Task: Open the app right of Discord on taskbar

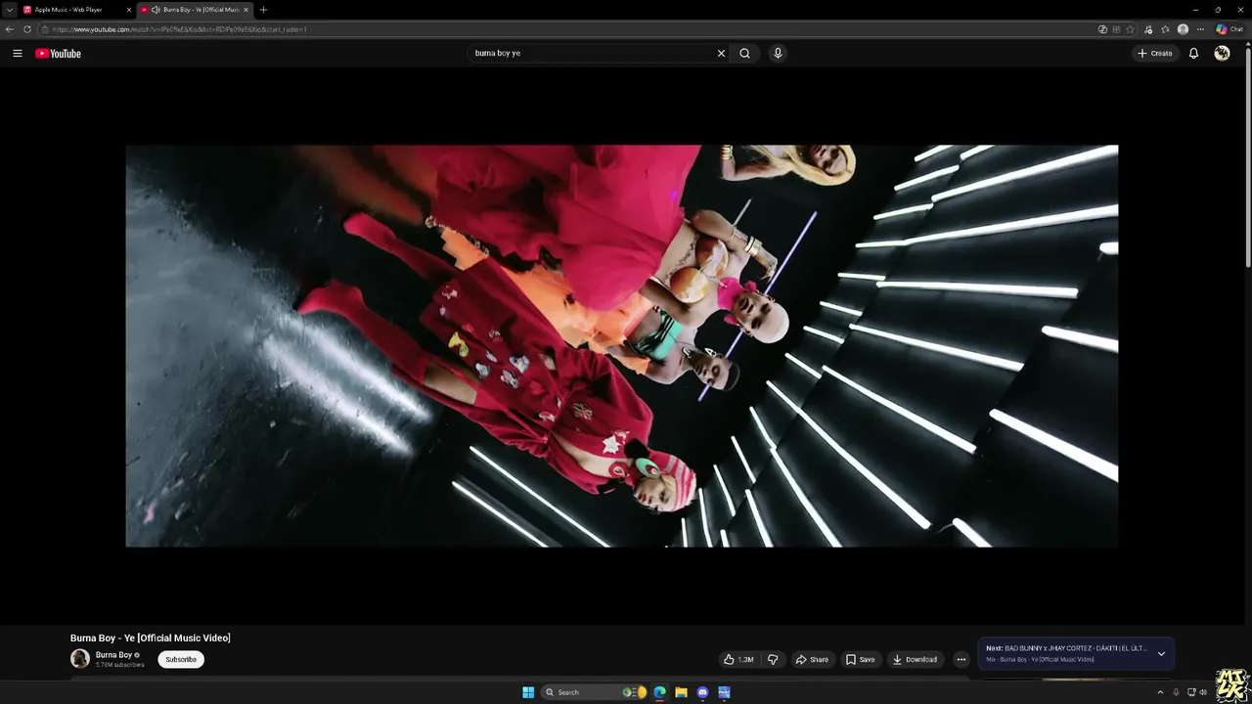Action: (x=724, y=692)
